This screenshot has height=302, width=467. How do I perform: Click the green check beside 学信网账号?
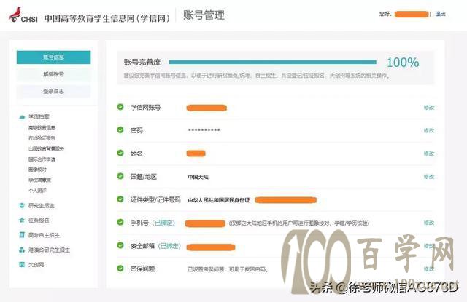point(120,107)
